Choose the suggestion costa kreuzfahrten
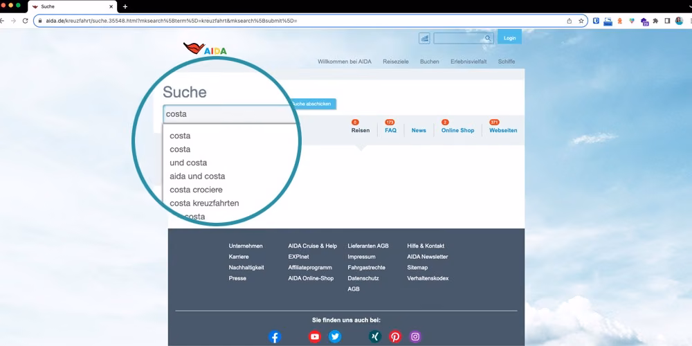This screenshot has height=346, width=692. [x=204, y=203]
